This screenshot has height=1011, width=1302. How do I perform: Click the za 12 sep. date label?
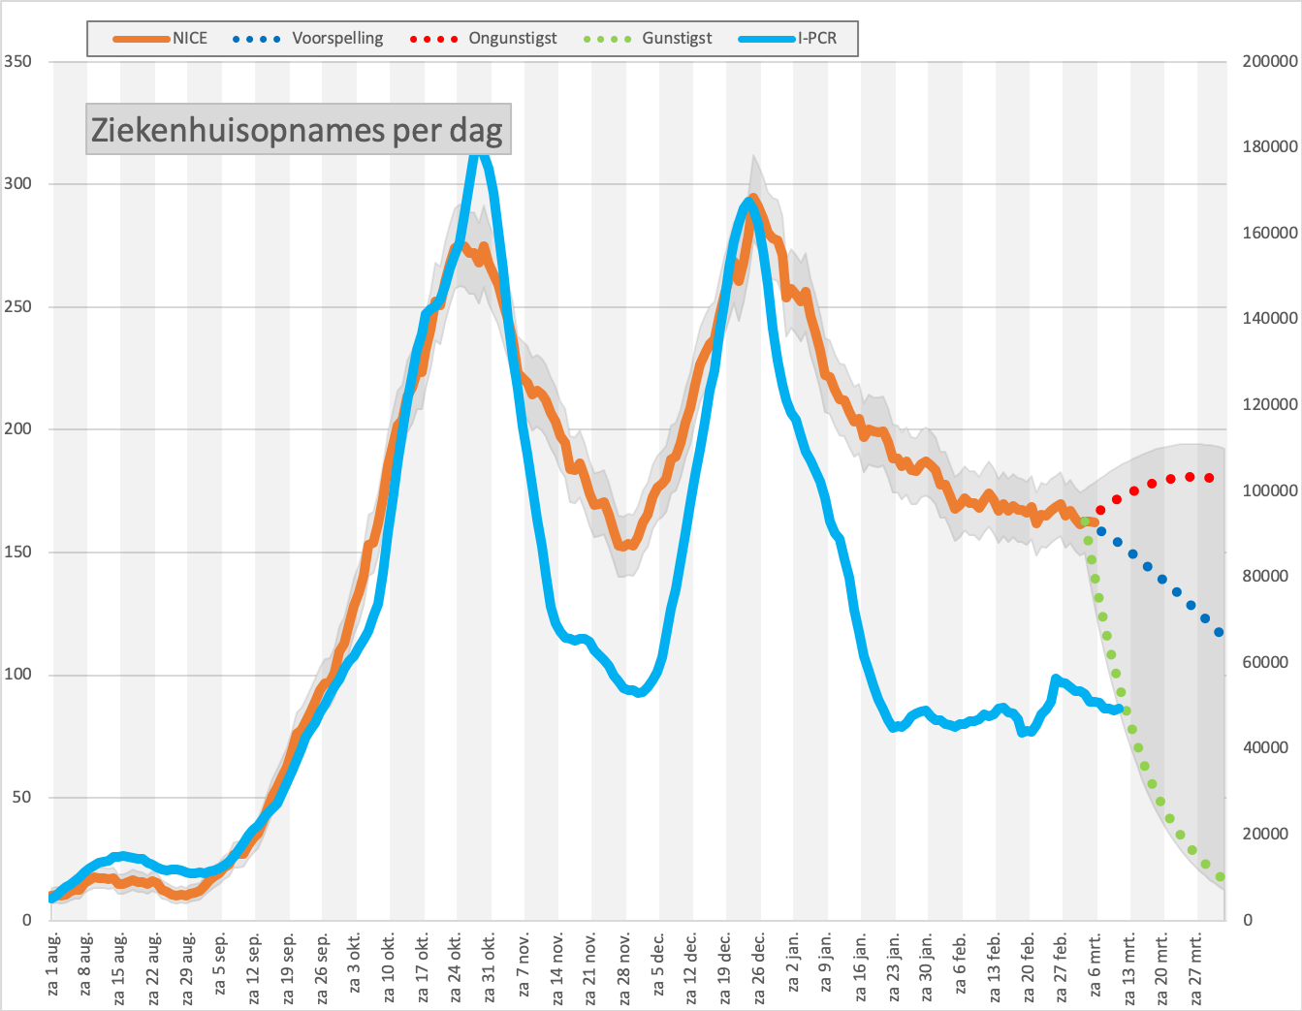tap(254, 964)
